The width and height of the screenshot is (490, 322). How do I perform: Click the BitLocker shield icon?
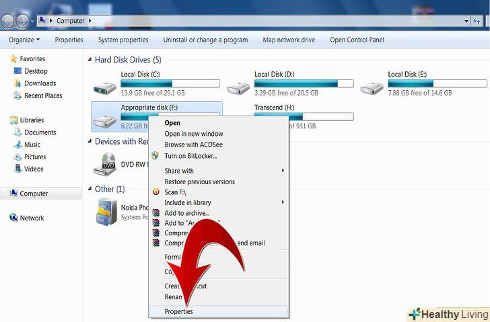[x=155, y=155]
